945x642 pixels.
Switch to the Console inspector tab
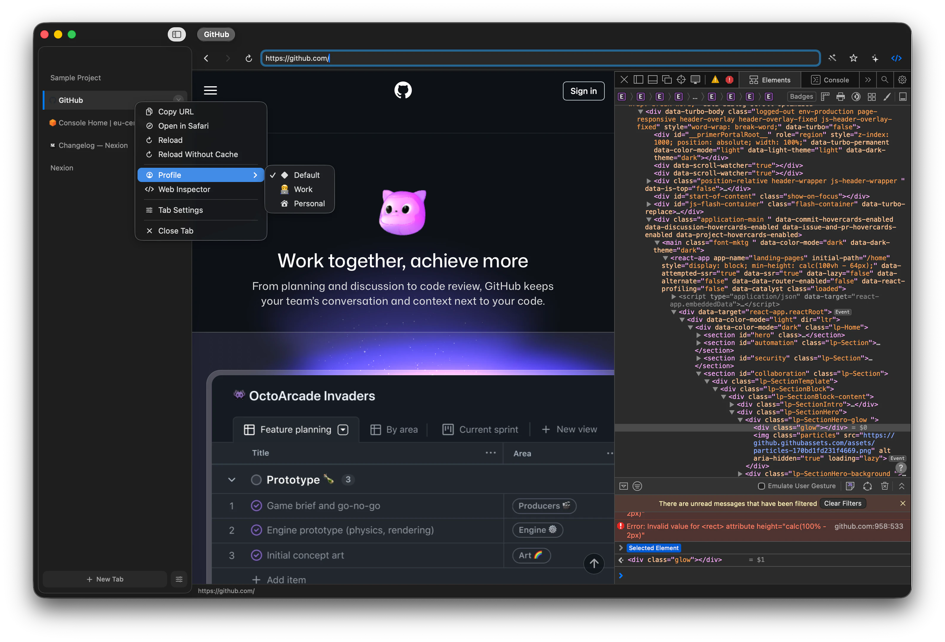pyautogui.click(x=830, y=80)
